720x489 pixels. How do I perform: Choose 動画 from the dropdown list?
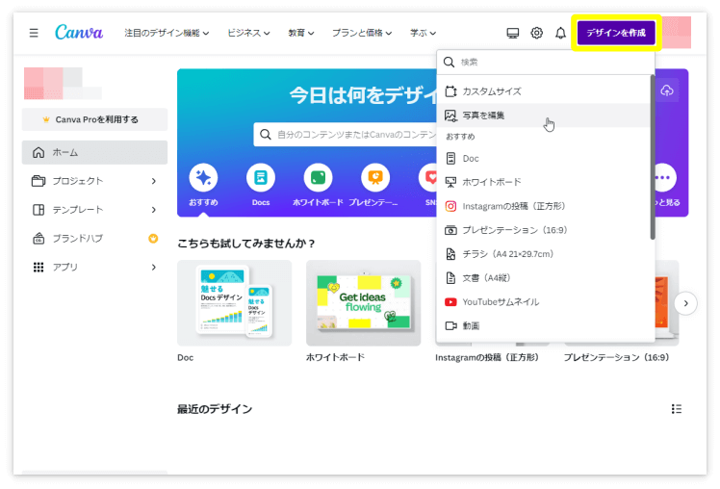(544, 325)
